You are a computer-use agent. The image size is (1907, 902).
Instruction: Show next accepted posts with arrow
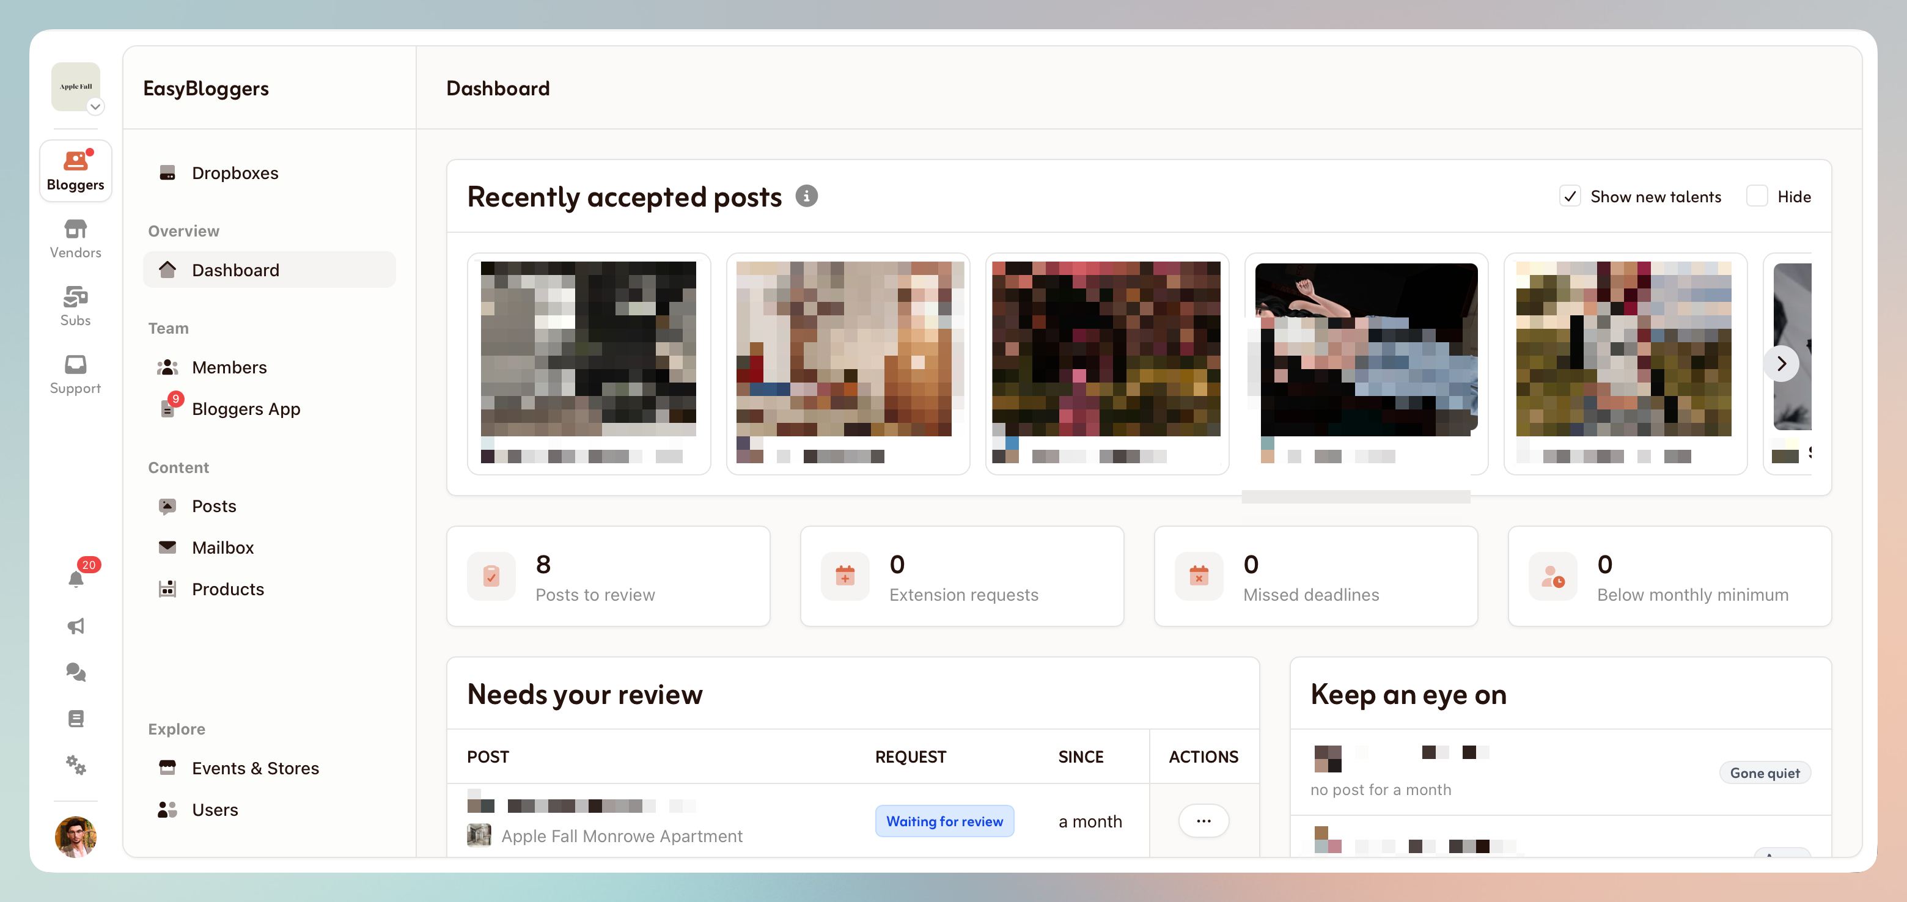pyautogui.click(x=1781, y=364)
